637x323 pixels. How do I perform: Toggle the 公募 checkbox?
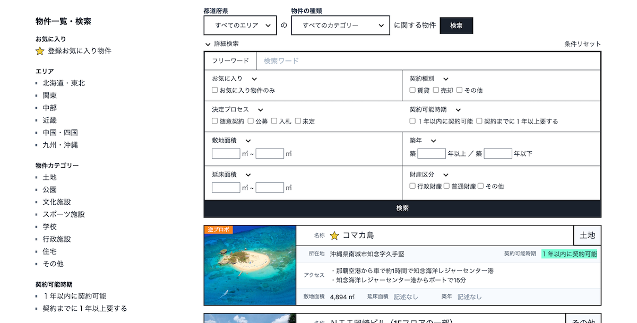[x=251, y=121]
